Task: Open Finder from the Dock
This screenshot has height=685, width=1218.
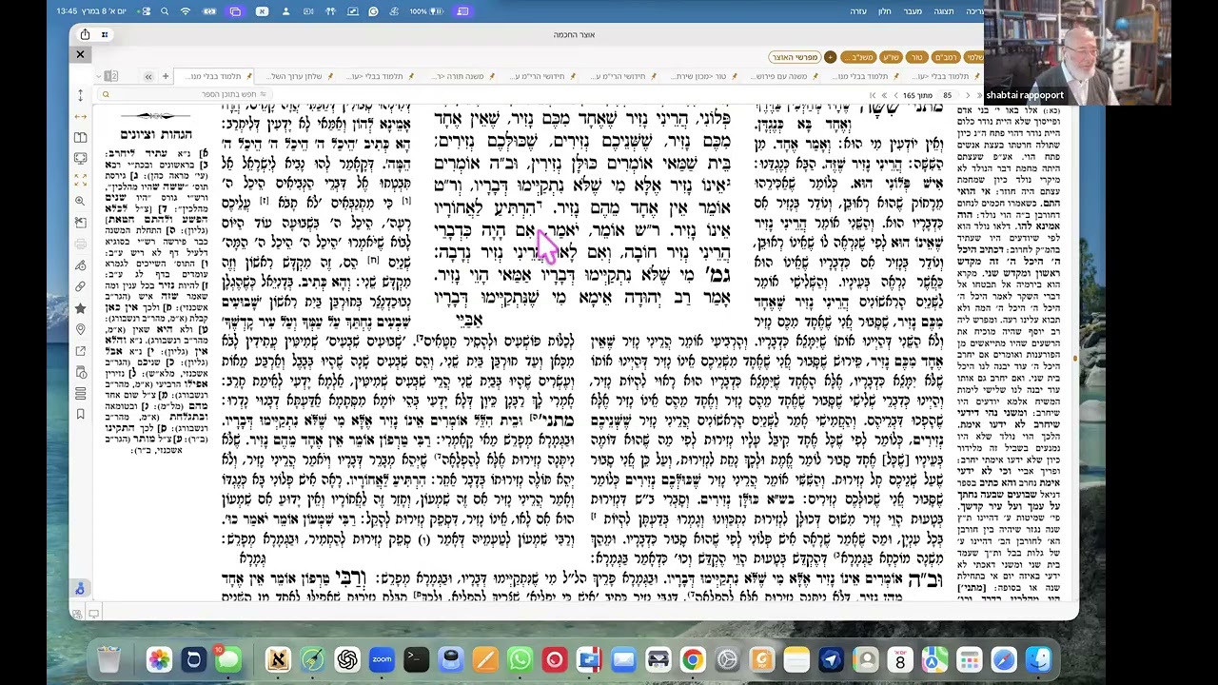Action: pyautogui.click(x=1038, y=658)
